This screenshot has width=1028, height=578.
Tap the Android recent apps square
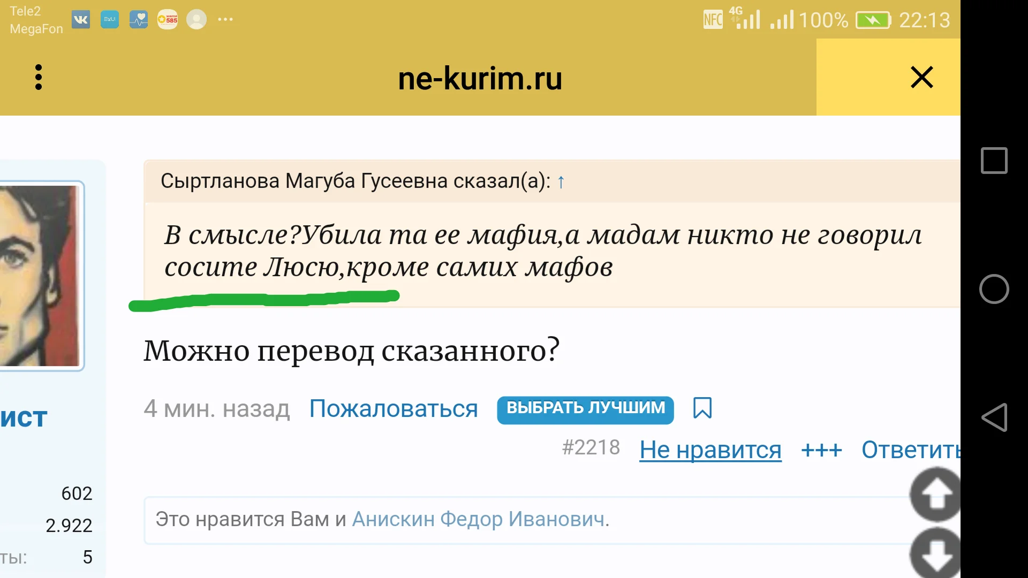click(994, 161)
